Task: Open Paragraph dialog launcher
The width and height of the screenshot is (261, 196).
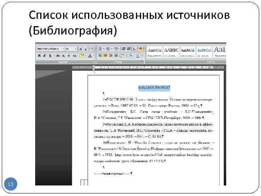Action: click(142, 62)
